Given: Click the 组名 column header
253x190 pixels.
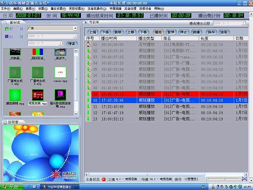Looking at the screenshot, I should pyautogui.click(x=180, y=38).
